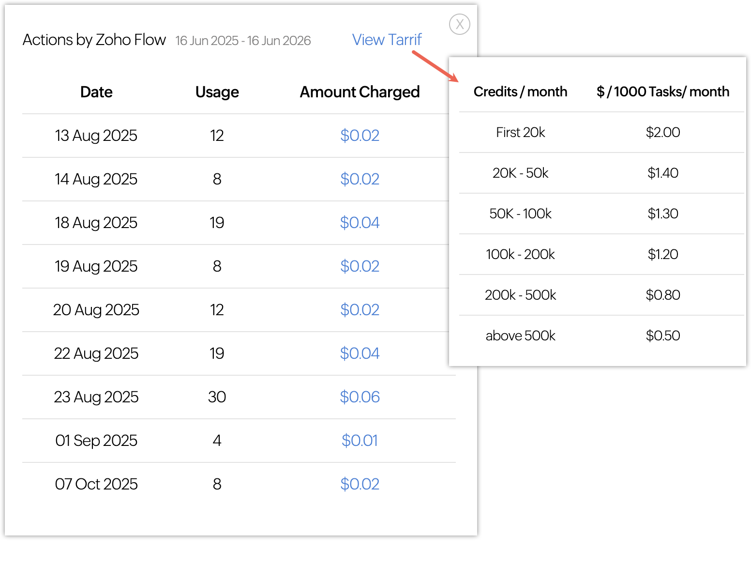Image resolution: width=751 pixels, height=581 pixels.
Task: Select the $0.02 charge for 19 Aug 2025
Action: point(360,266)
